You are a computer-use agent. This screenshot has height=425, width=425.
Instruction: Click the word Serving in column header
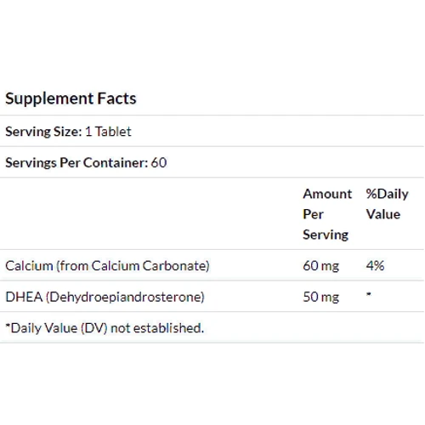[x=326, y=235]
